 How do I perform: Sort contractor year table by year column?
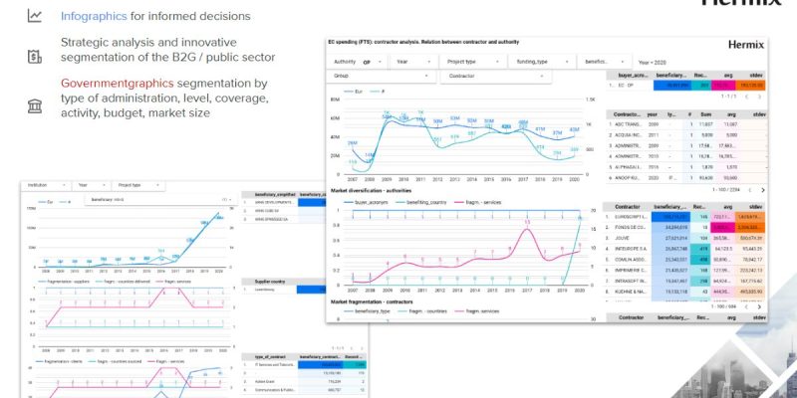pyautogui.click(x=653, y=115)
